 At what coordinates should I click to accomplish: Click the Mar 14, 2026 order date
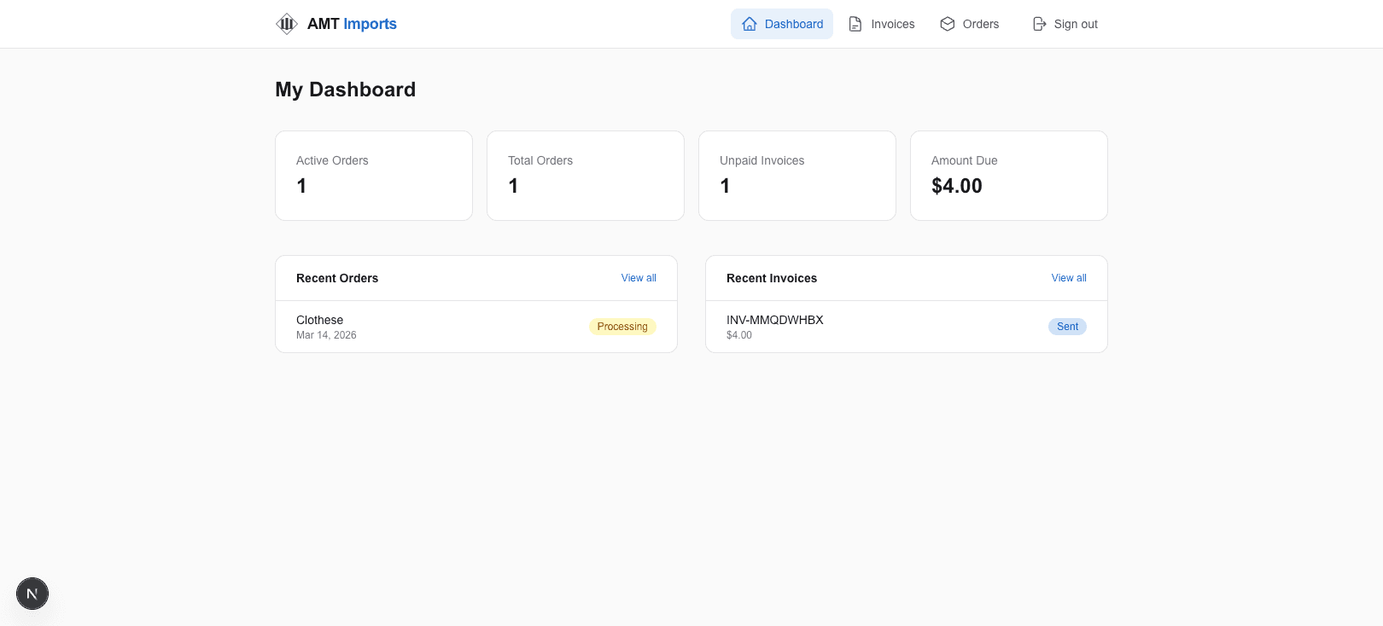326,335
